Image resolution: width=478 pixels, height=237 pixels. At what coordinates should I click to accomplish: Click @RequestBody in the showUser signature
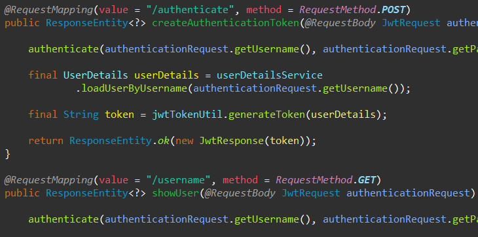240,193
